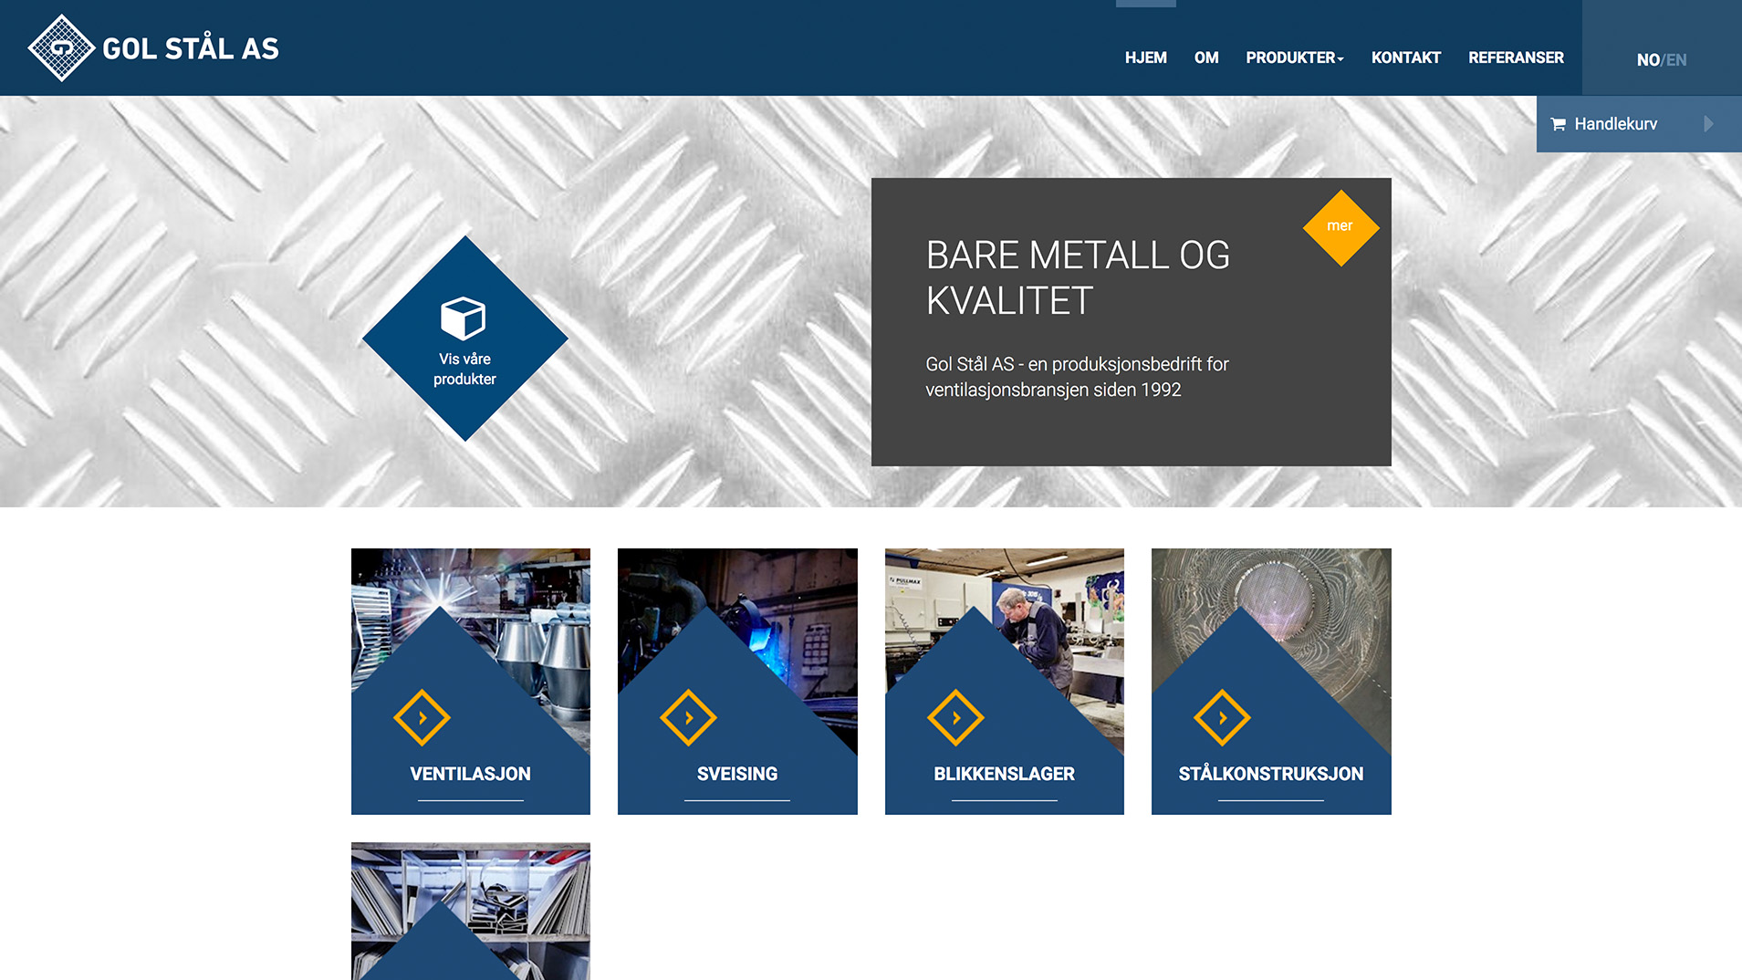This screenshot has width=1742, height=980.
Task: Click the Gol Stål diamond logo icon
Action: tap(61, 47)
